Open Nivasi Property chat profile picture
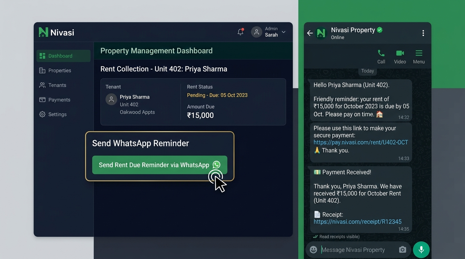This screenshot has height=259, width=465. [321, 33]
